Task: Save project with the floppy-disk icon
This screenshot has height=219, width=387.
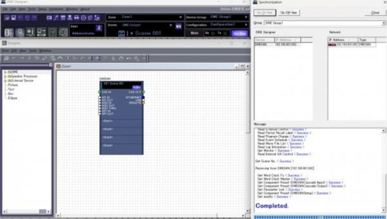Action: [x=14, y=18]
